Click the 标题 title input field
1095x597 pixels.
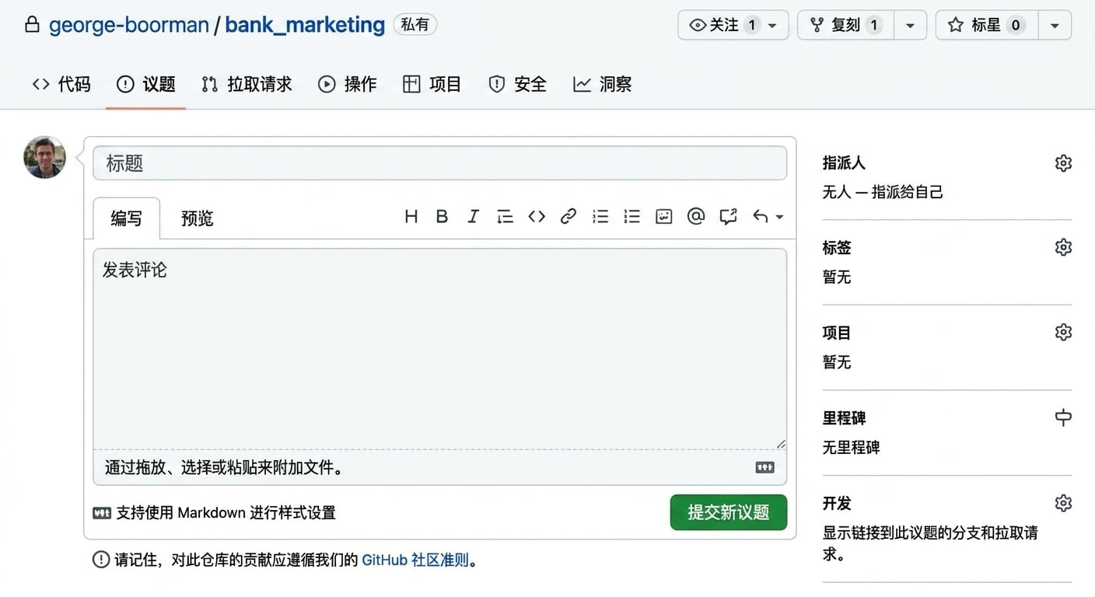[440, 163]
